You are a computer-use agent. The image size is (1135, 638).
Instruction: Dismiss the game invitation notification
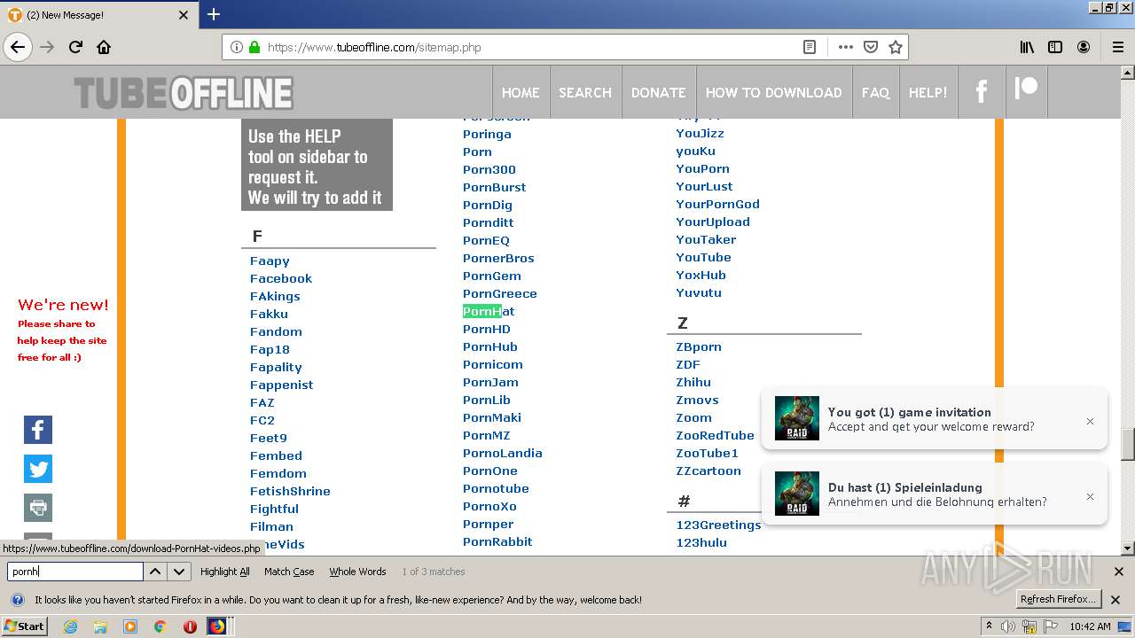coord(1090,422)
